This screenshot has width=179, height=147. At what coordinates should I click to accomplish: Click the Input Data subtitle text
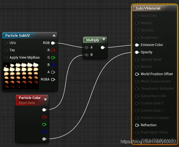tap(27, 103)
